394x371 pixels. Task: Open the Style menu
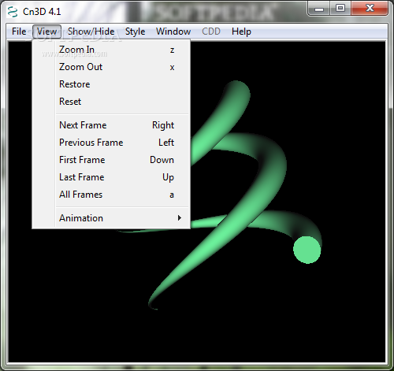tap(135, 32)
